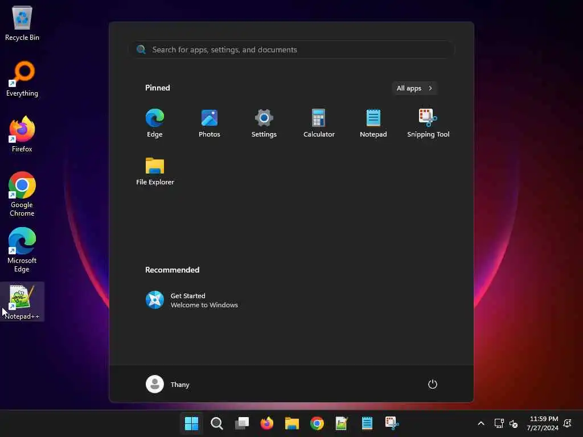
Task: Open Task View on the taskbar
Action: [241, 423]
